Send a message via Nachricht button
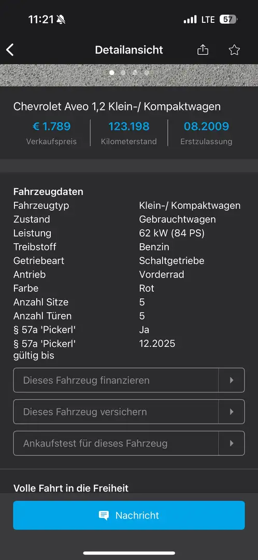 [129, 515]
